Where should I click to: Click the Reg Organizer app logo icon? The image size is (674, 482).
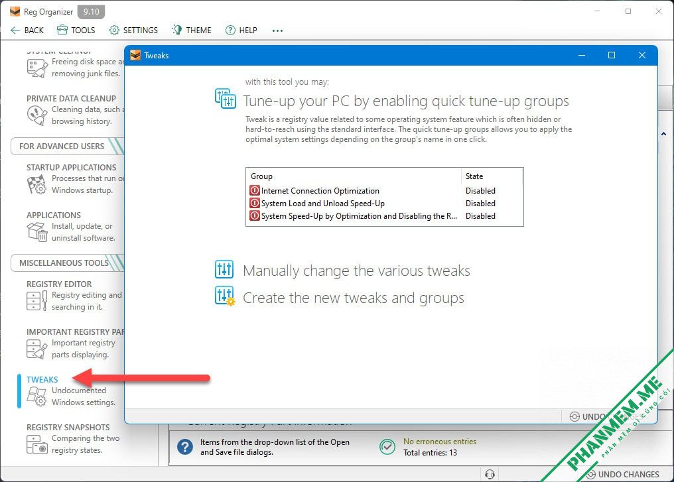point(15,11)
